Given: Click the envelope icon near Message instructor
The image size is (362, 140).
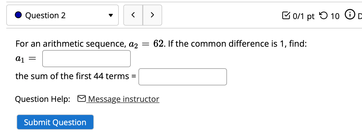Looking at the screenshot, I should tap(81, 99).
